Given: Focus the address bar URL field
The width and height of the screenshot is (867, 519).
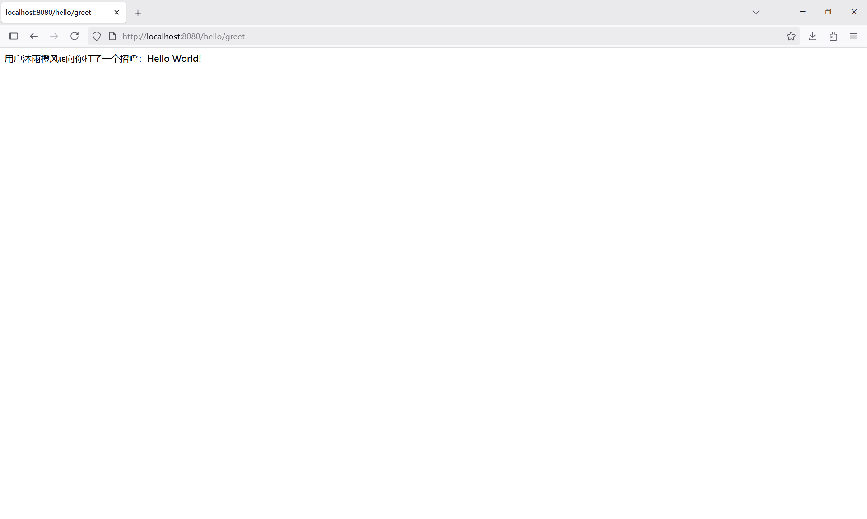Looking at the screenshot, I should [x=406, y=36].
